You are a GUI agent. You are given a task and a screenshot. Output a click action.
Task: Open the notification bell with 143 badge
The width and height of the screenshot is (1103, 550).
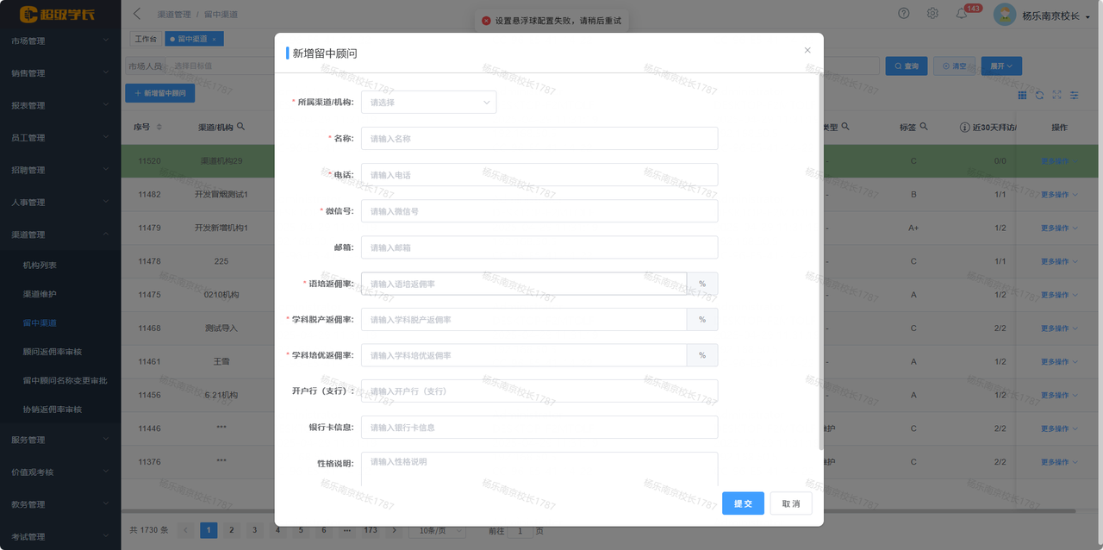pos(962,14)
